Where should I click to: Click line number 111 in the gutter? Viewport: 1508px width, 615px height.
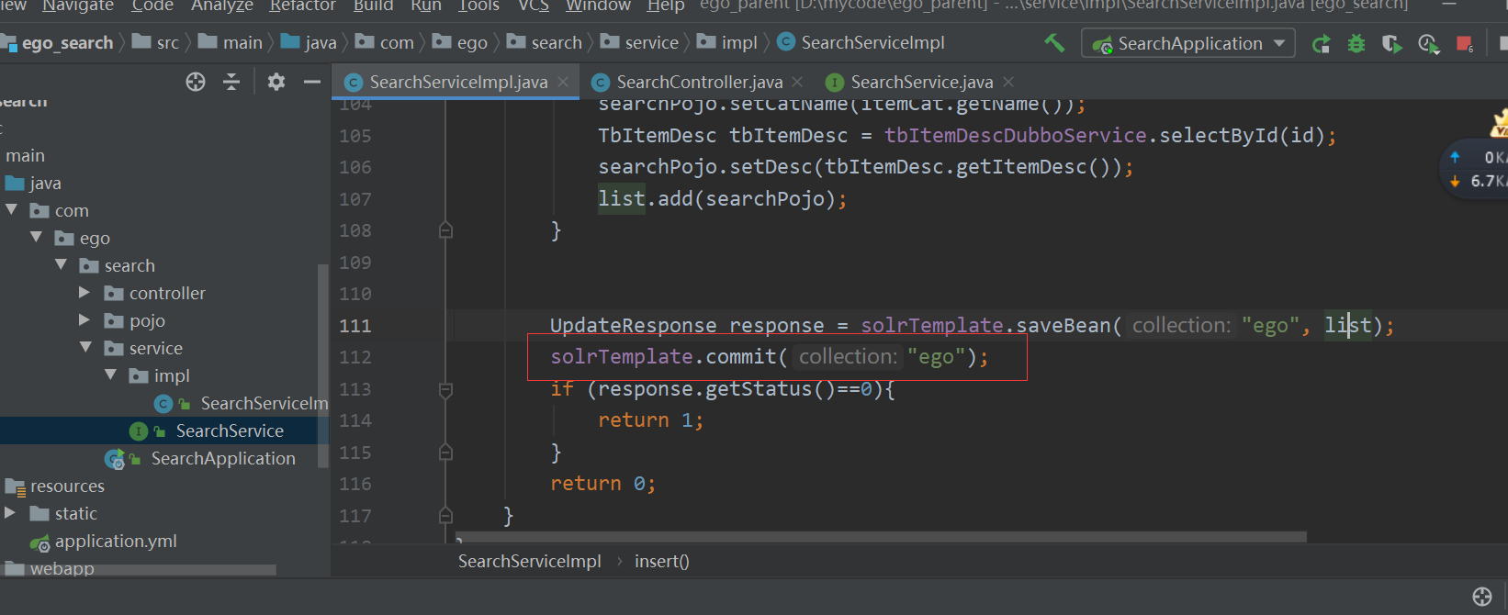(x=355, y=326)
